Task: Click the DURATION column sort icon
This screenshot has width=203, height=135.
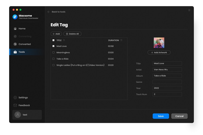Action: [121, 40]
